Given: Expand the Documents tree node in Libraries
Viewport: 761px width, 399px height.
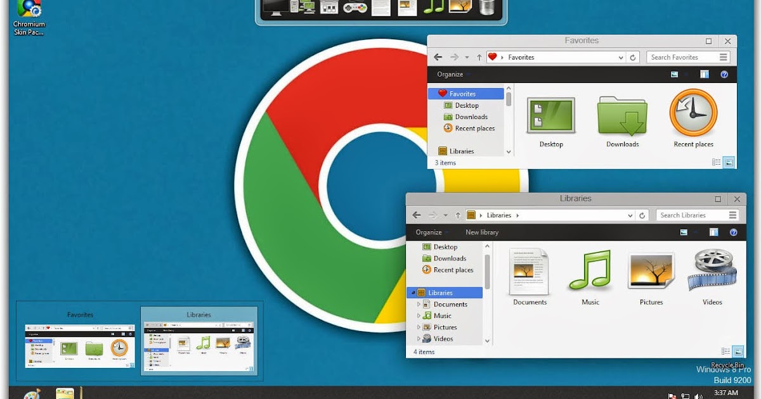Looking at the screenshot, I should pyautogui.click(x=419, y=304).
